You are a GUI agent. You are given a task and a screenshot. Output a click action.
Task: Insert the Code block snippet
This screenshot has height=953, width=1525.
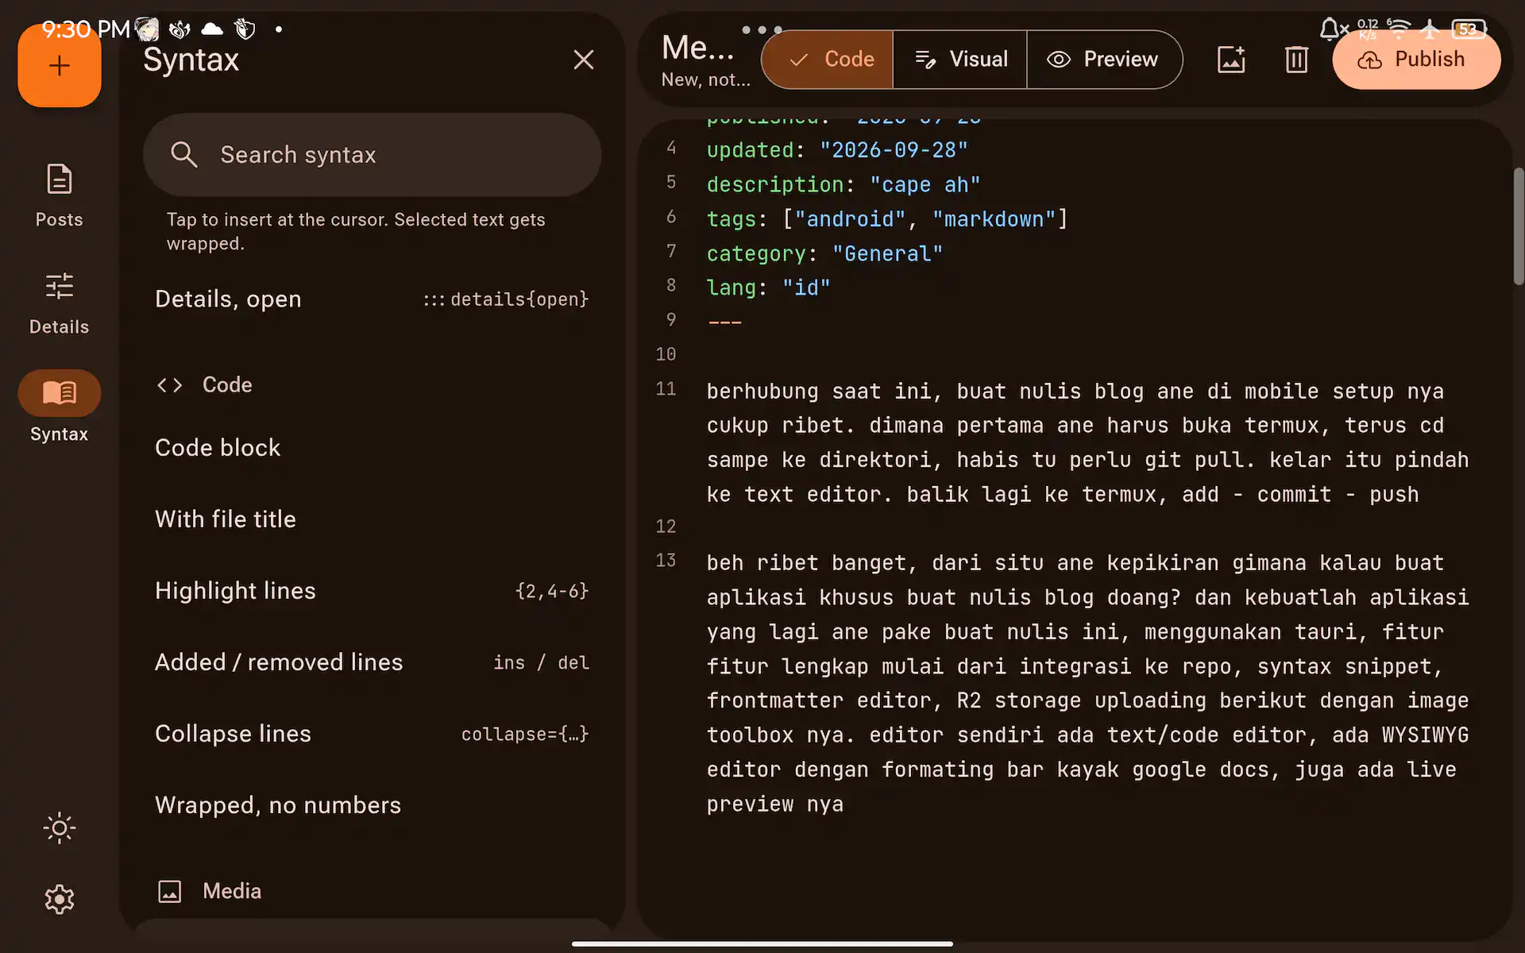(x=372, y=448)
